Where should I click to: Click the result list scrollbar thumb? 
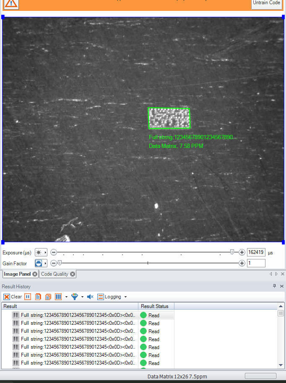pos(281,313)
